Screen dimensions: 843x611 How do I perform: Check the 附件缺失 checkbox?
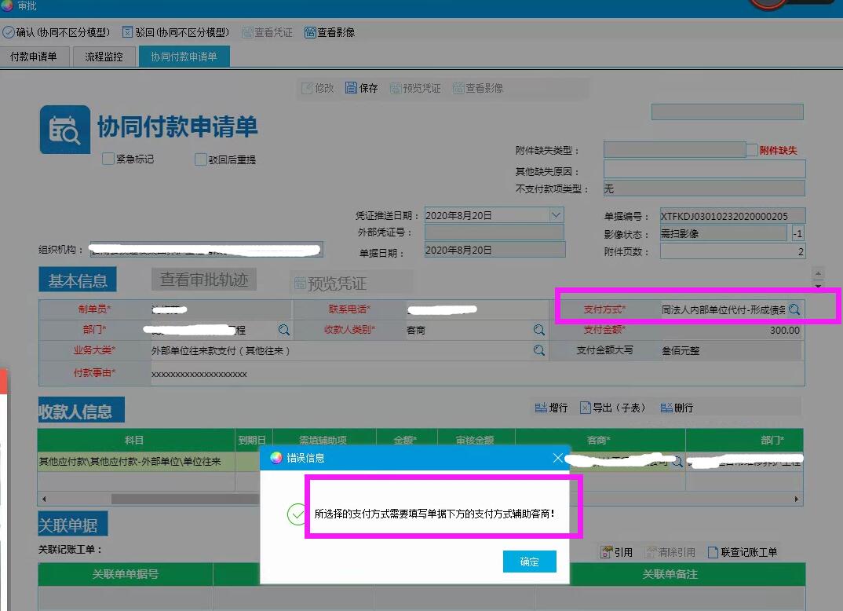click(x=752, y=150)
